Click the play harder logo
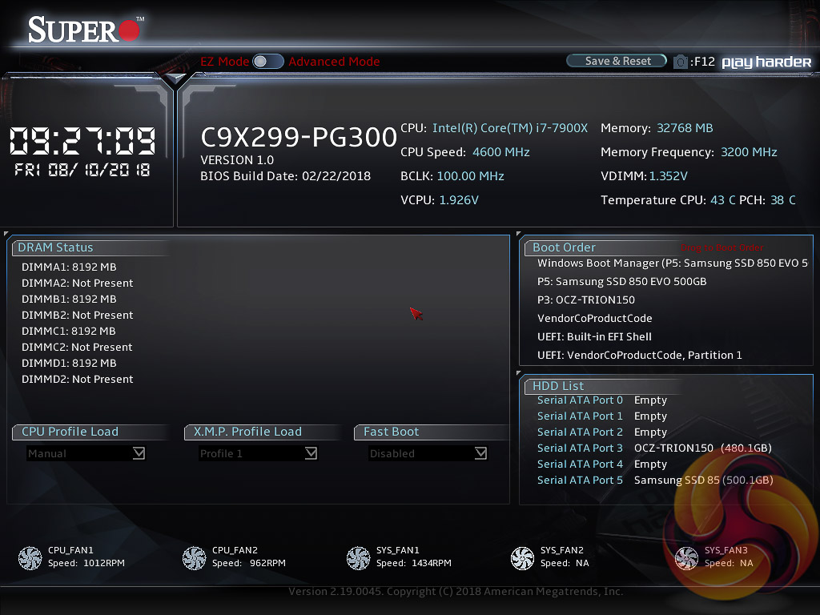 pos(766,62)
